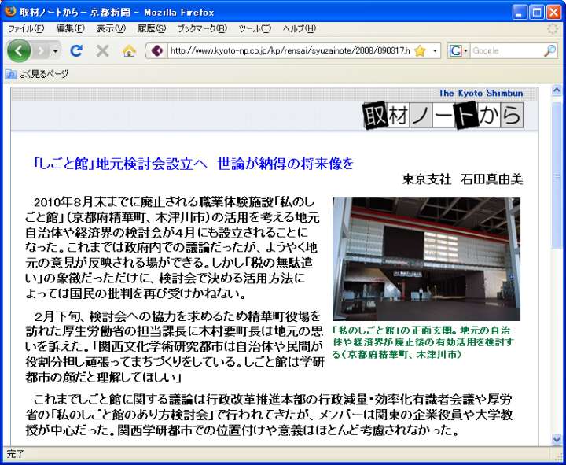The image size is (566, 465).
Task: Open the ツール(T) menu
Action: (x=255, y=28)
